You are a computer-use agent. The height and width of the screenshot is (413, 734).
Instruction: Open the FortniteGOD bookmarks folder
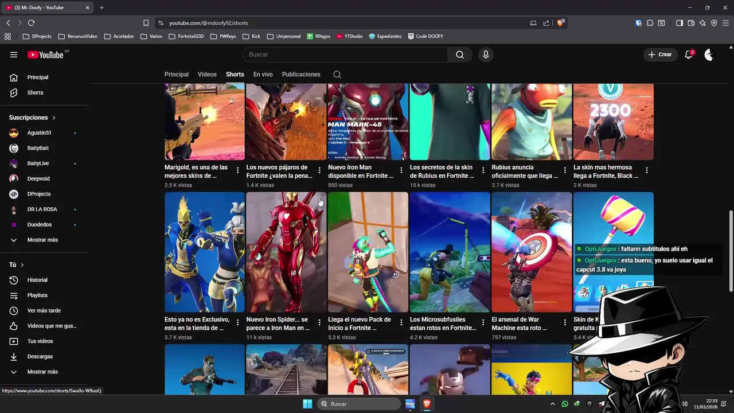click(186, 36)
